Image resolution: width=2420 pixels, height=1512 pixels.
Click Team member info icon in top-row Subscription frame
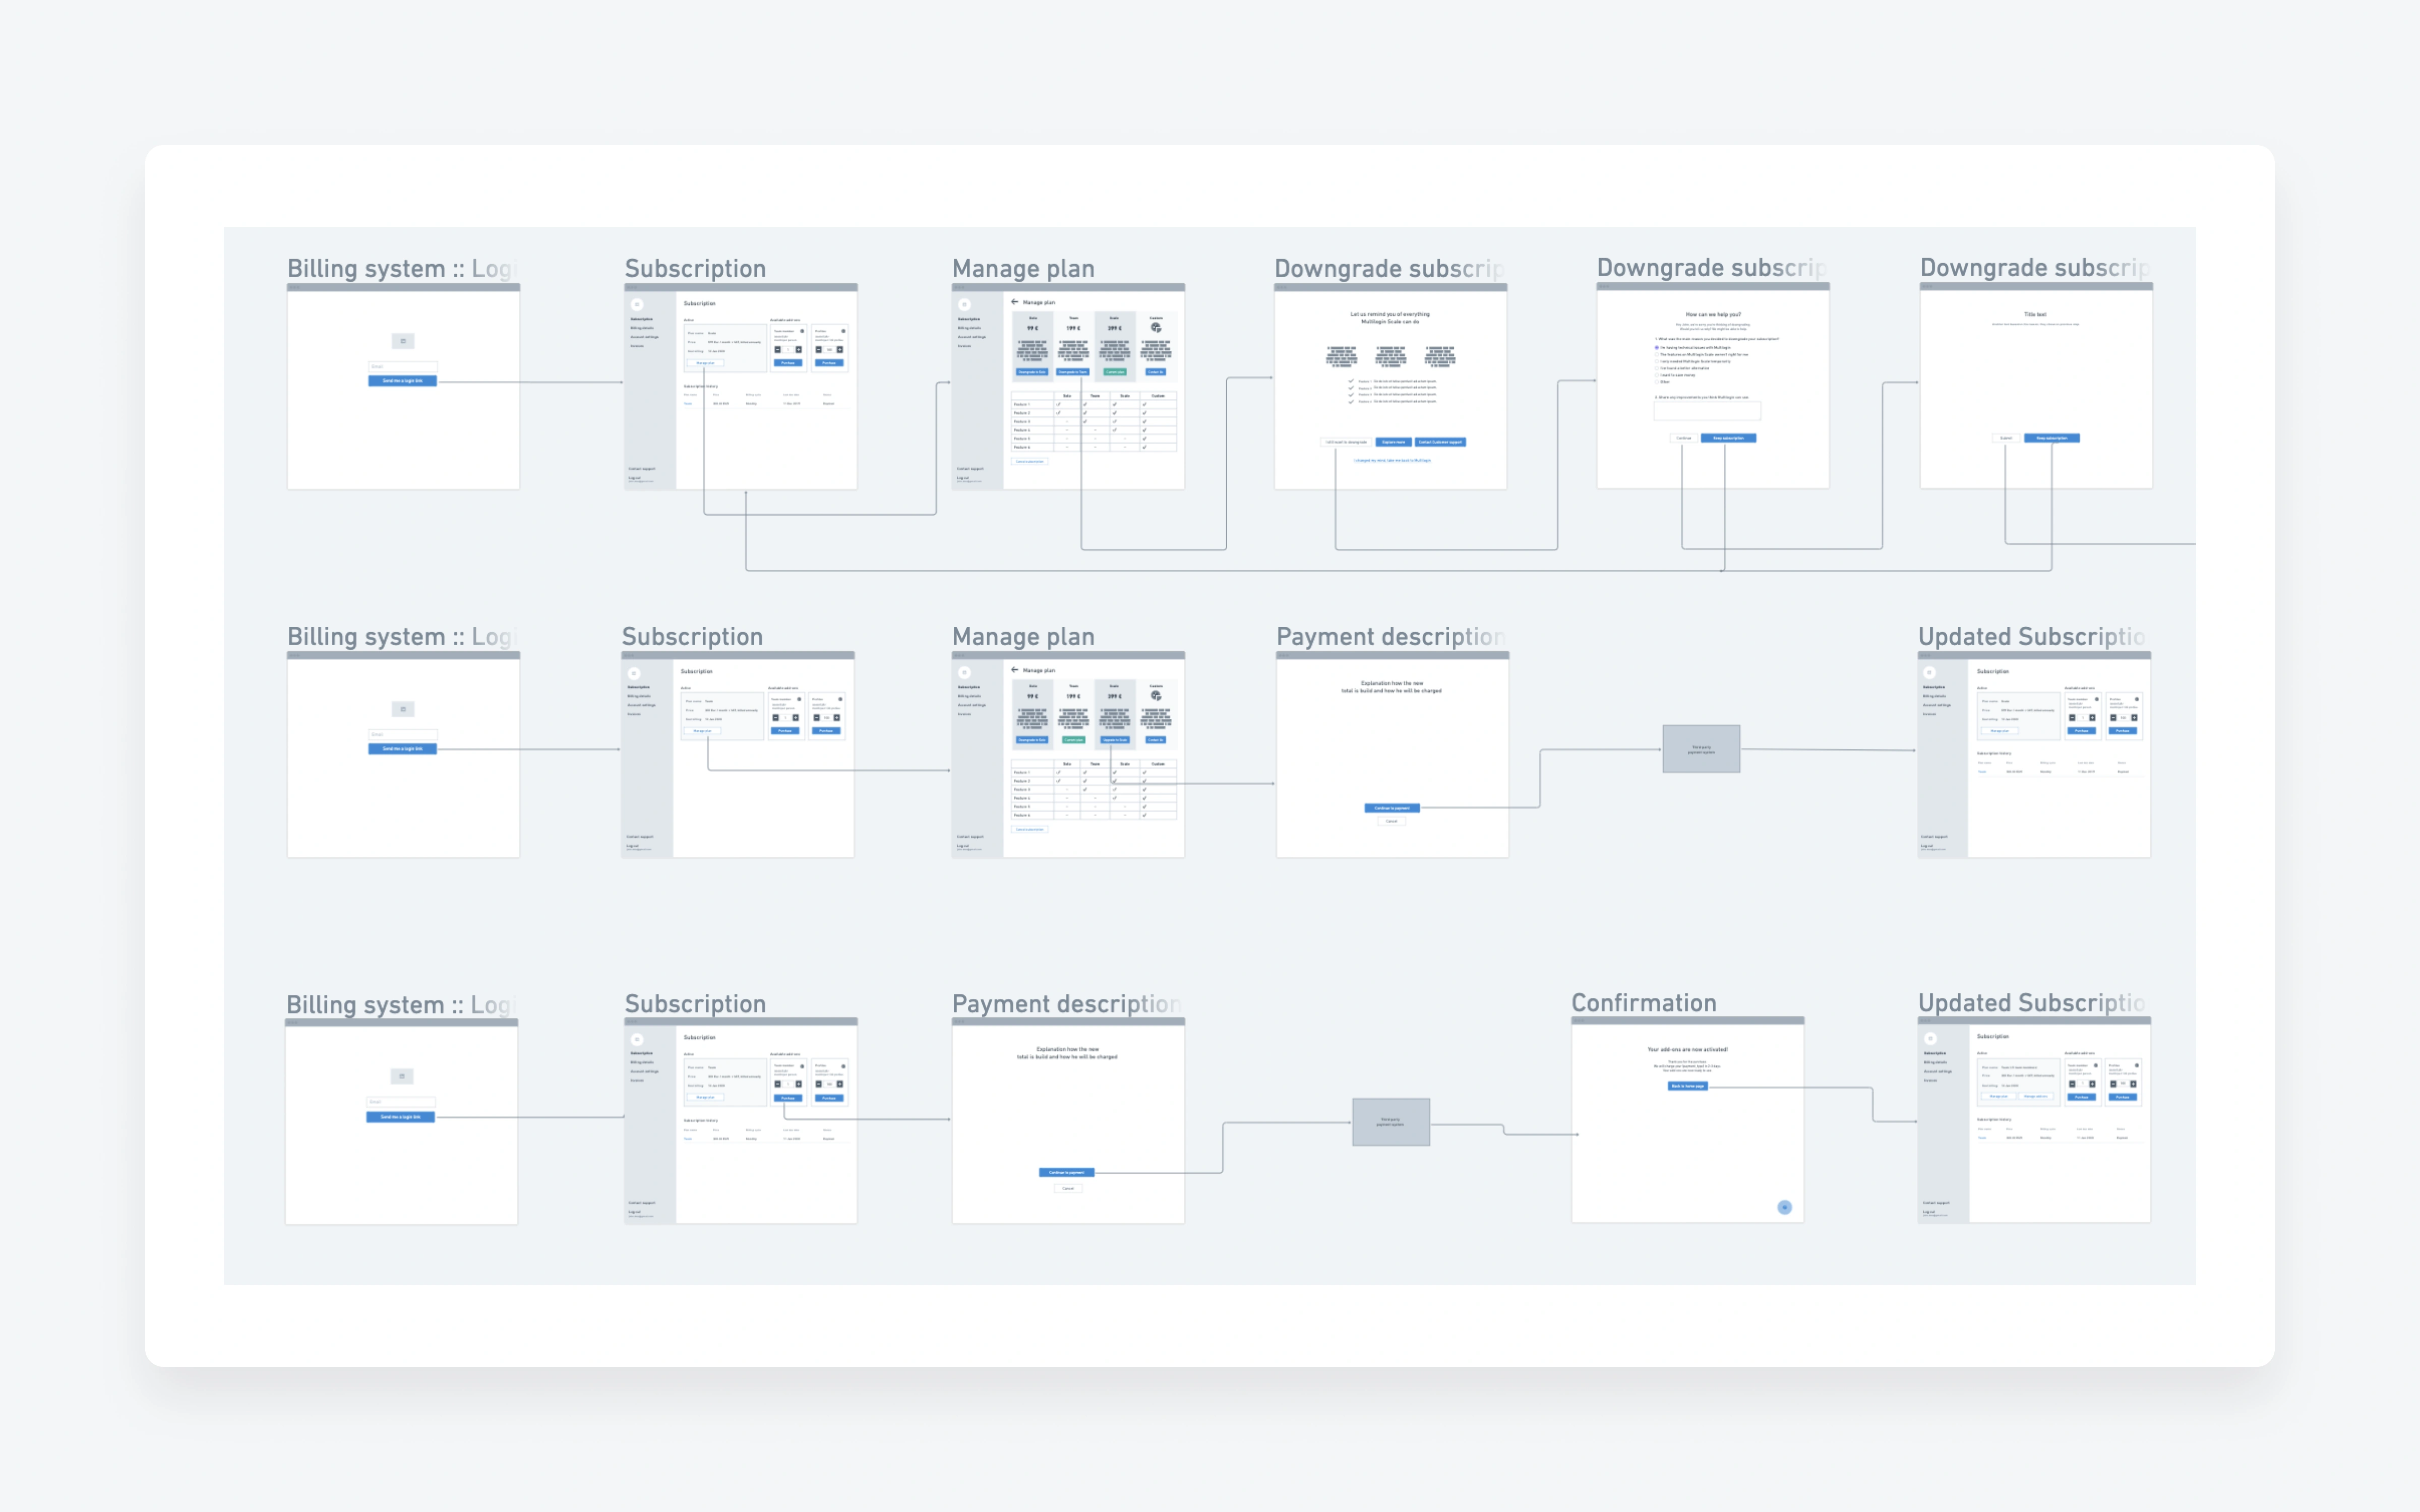pyautogui.click(x=802, y=331)
